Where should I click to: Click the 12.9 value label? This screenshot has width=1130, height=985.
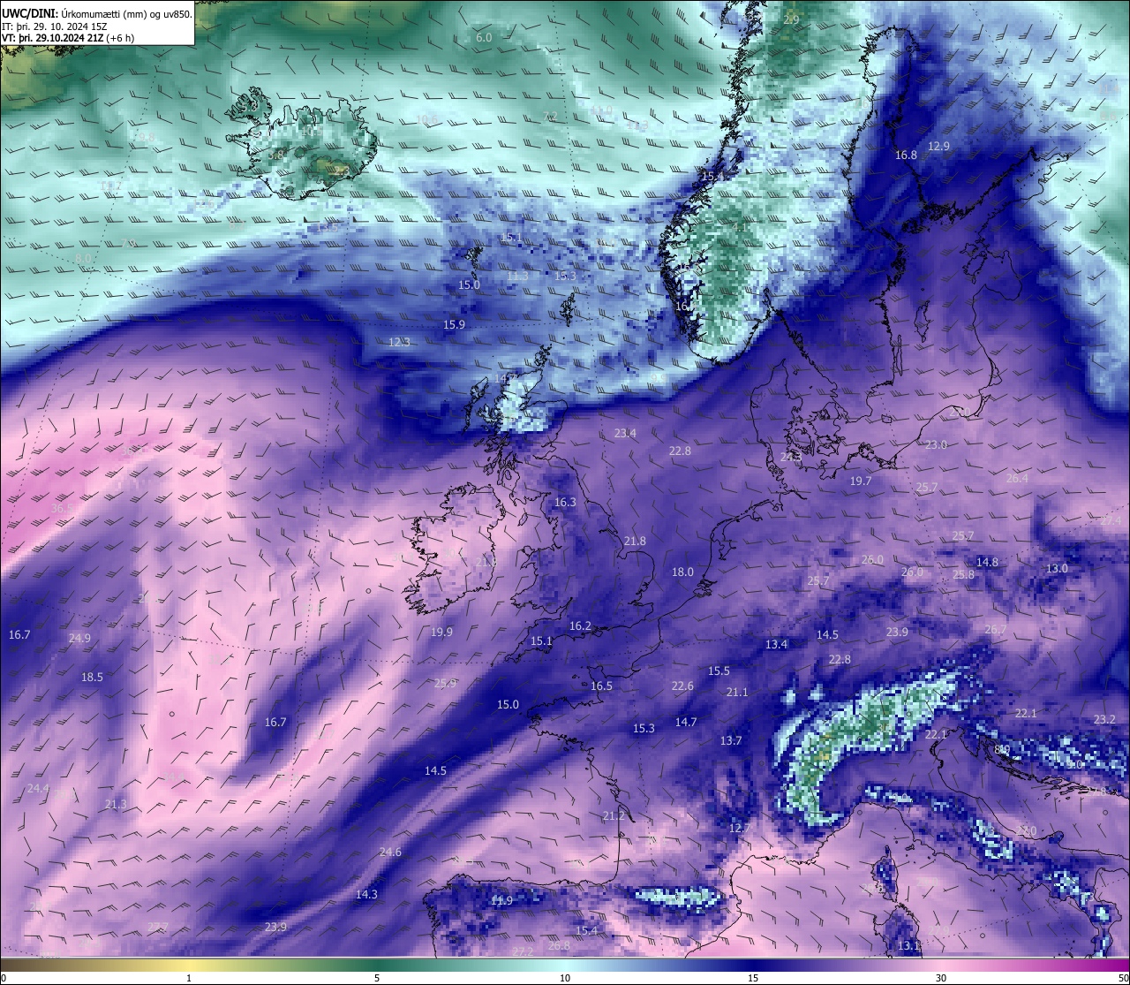938,146
